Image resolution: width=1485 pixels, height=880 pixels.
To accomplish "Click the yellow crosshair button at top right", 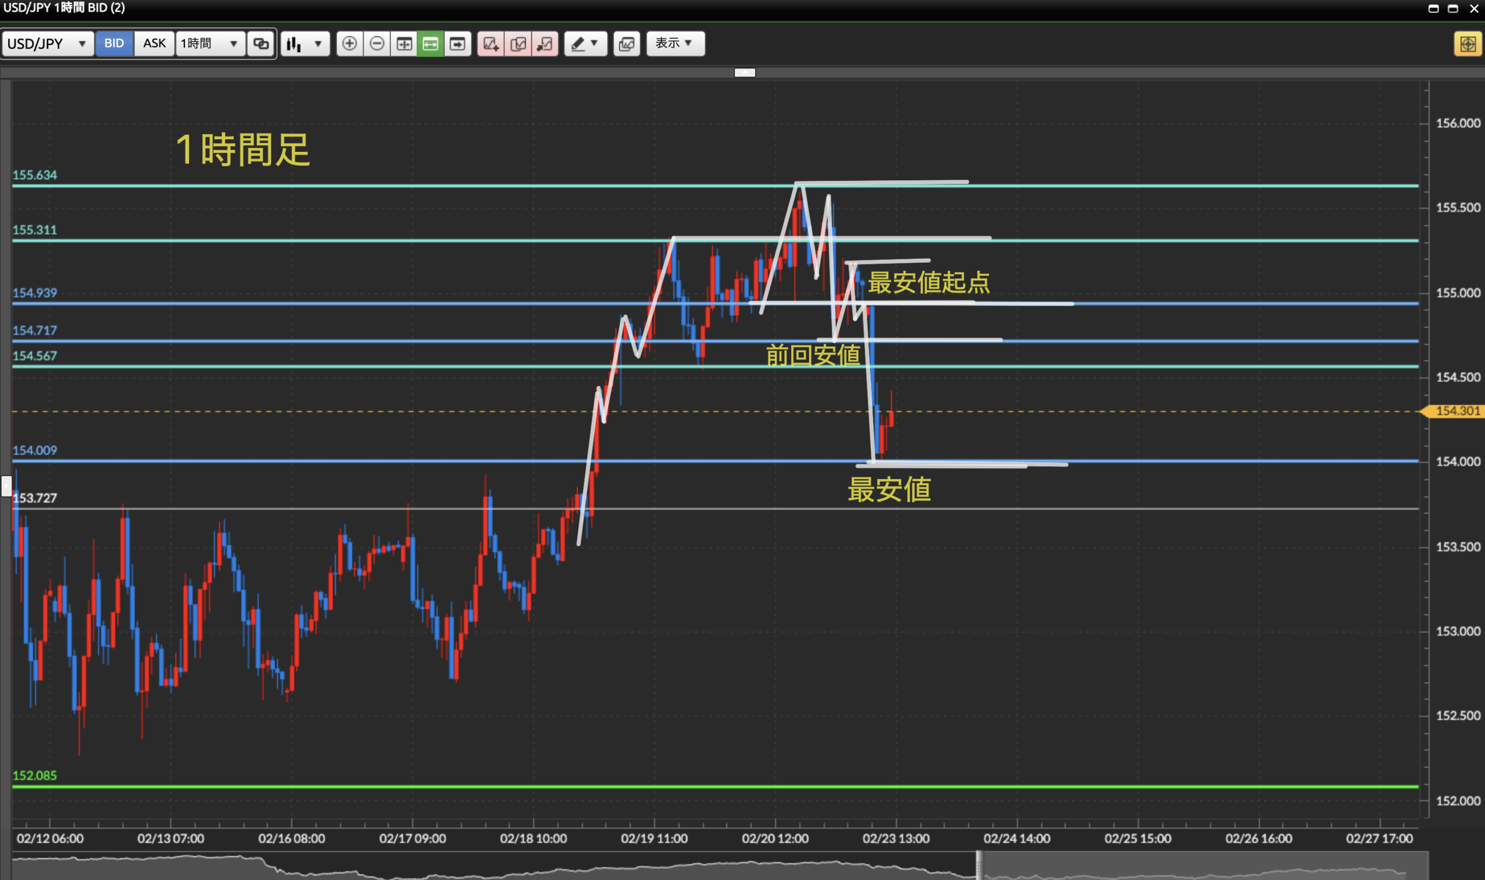I will pyautogui.click(x=1467, y=44).
